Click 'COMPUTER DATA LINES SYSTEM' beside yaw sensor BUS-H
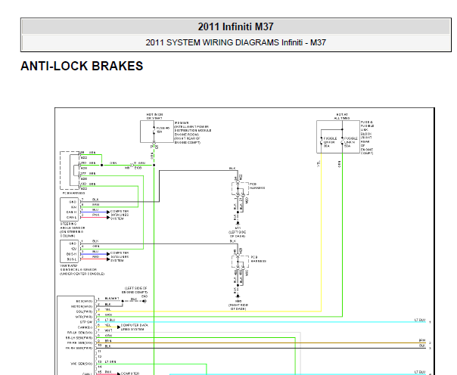 tap(120, 256)
